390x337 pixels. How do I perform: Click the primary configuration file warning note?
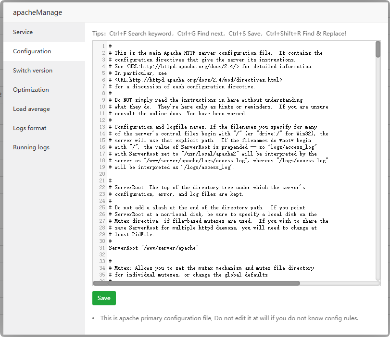pos(229,318)
